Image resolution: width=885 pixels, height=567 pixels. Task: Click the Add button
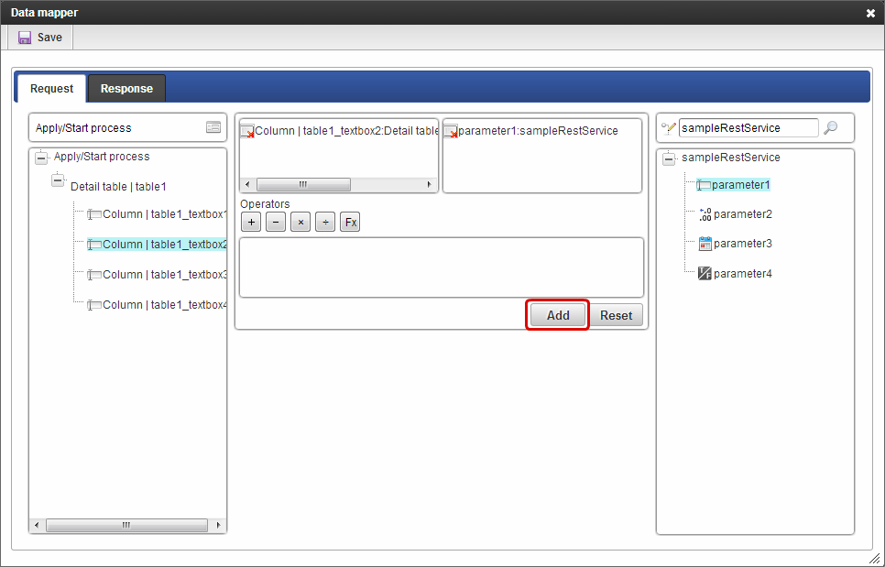pos(558,315)
